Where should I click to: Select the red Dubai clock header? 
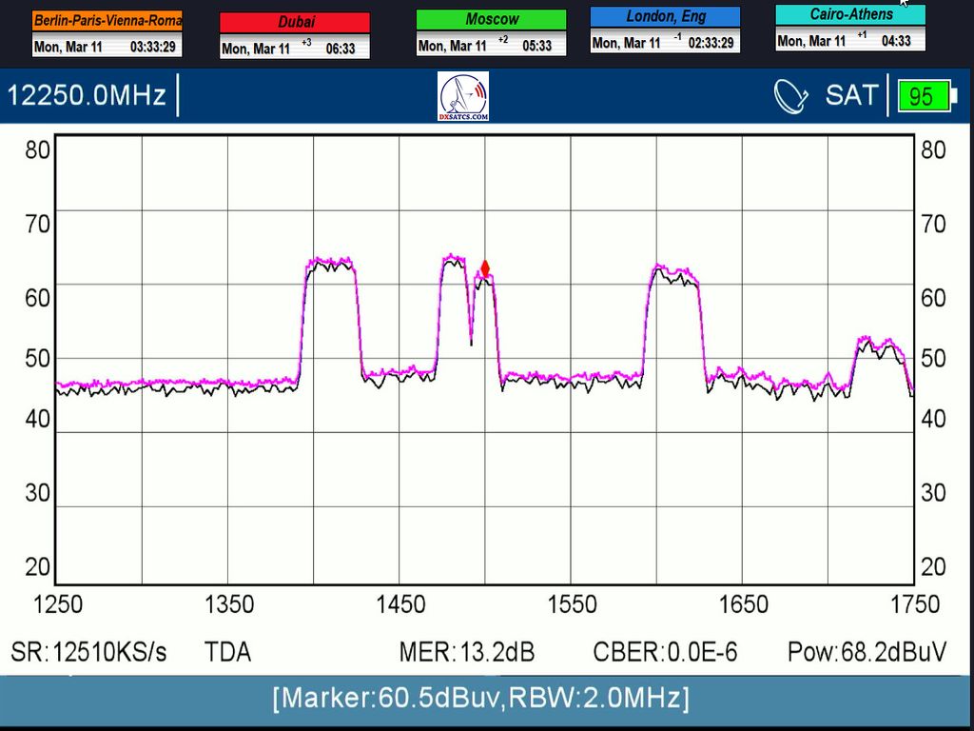[x=295, y=23]
